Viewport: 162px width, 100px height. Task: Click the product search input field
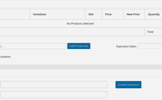point(33,46)
